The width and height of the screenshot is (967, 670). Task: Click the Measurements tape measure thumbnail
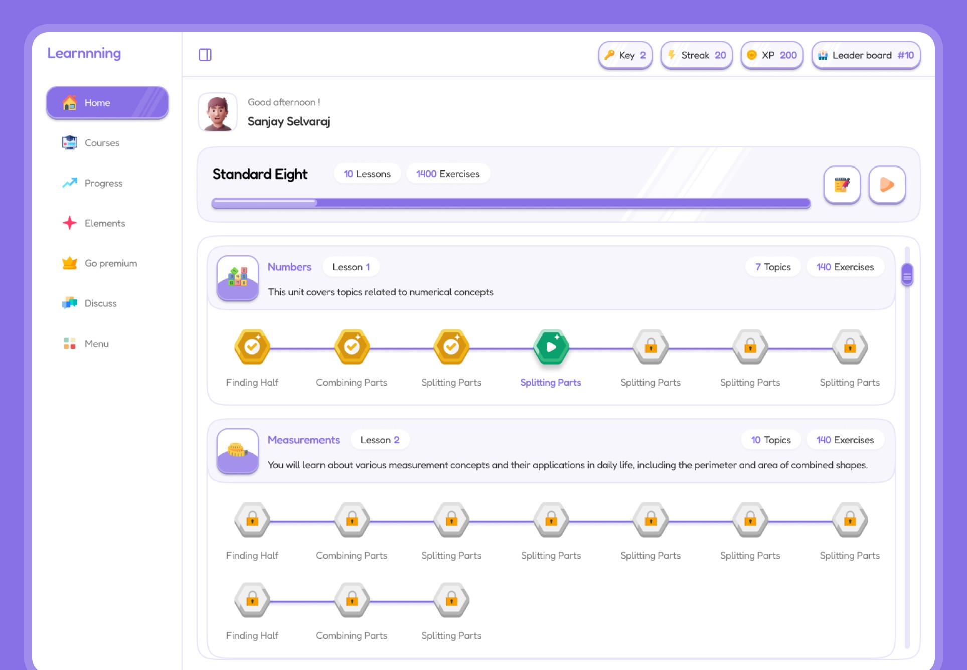click(238, 451)
